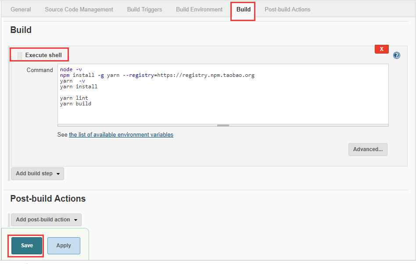Viewport: 416px width, 264px height.
Task: Jump to the Post-build Actions tab
Action: click(x=287, y=9)
